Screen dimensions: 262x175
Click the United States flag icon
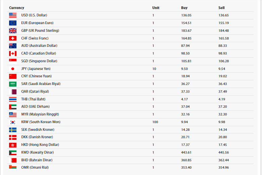(x=13, y=15)
